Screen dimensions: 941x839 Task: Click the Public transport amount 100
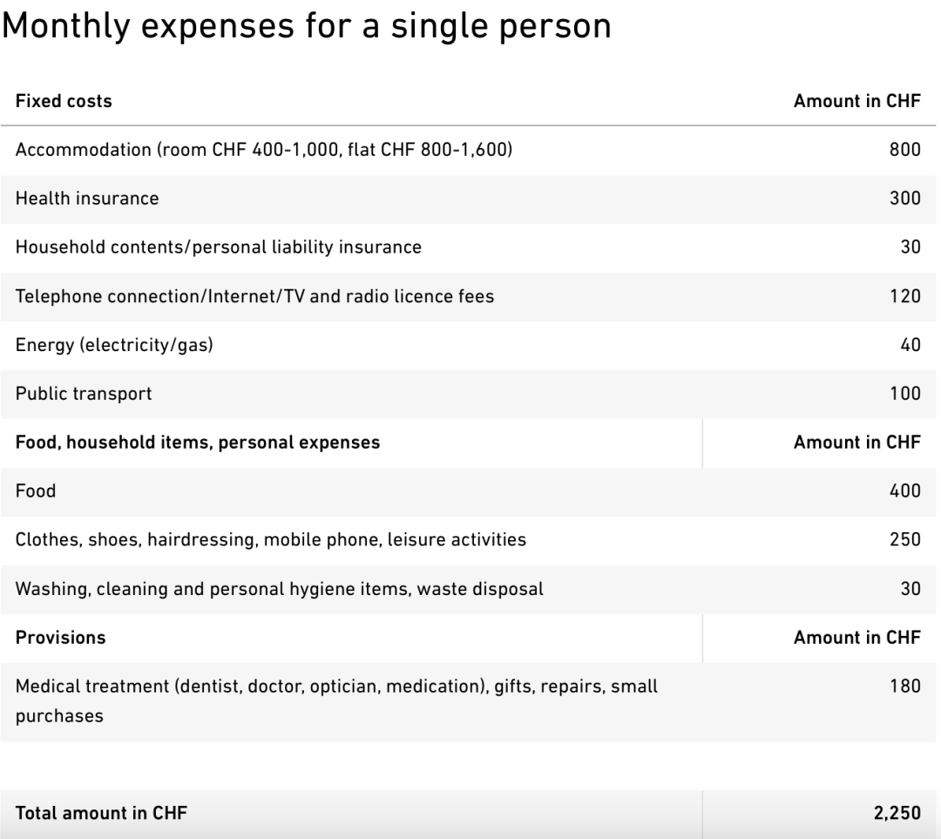pyautogui.click(x=904, y=394)
